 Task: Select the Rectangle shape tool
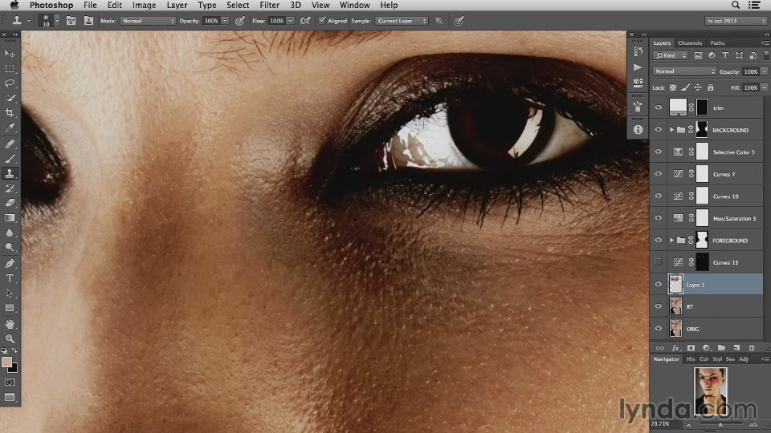10,308
